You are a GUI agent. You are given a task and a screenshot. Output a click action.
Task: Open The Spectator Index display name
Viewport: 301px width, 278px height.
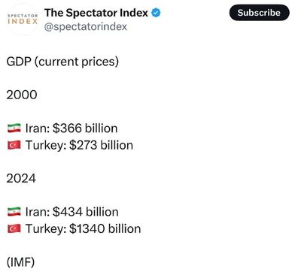[x=96, y=13]
